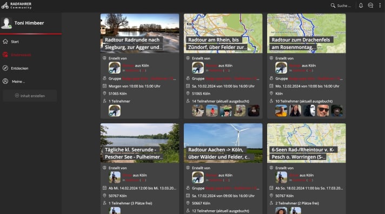The width and height of the screenshot is (385, 214).
Task: Open Toni Himbeer profile name
Action: [x=29, y=23]
